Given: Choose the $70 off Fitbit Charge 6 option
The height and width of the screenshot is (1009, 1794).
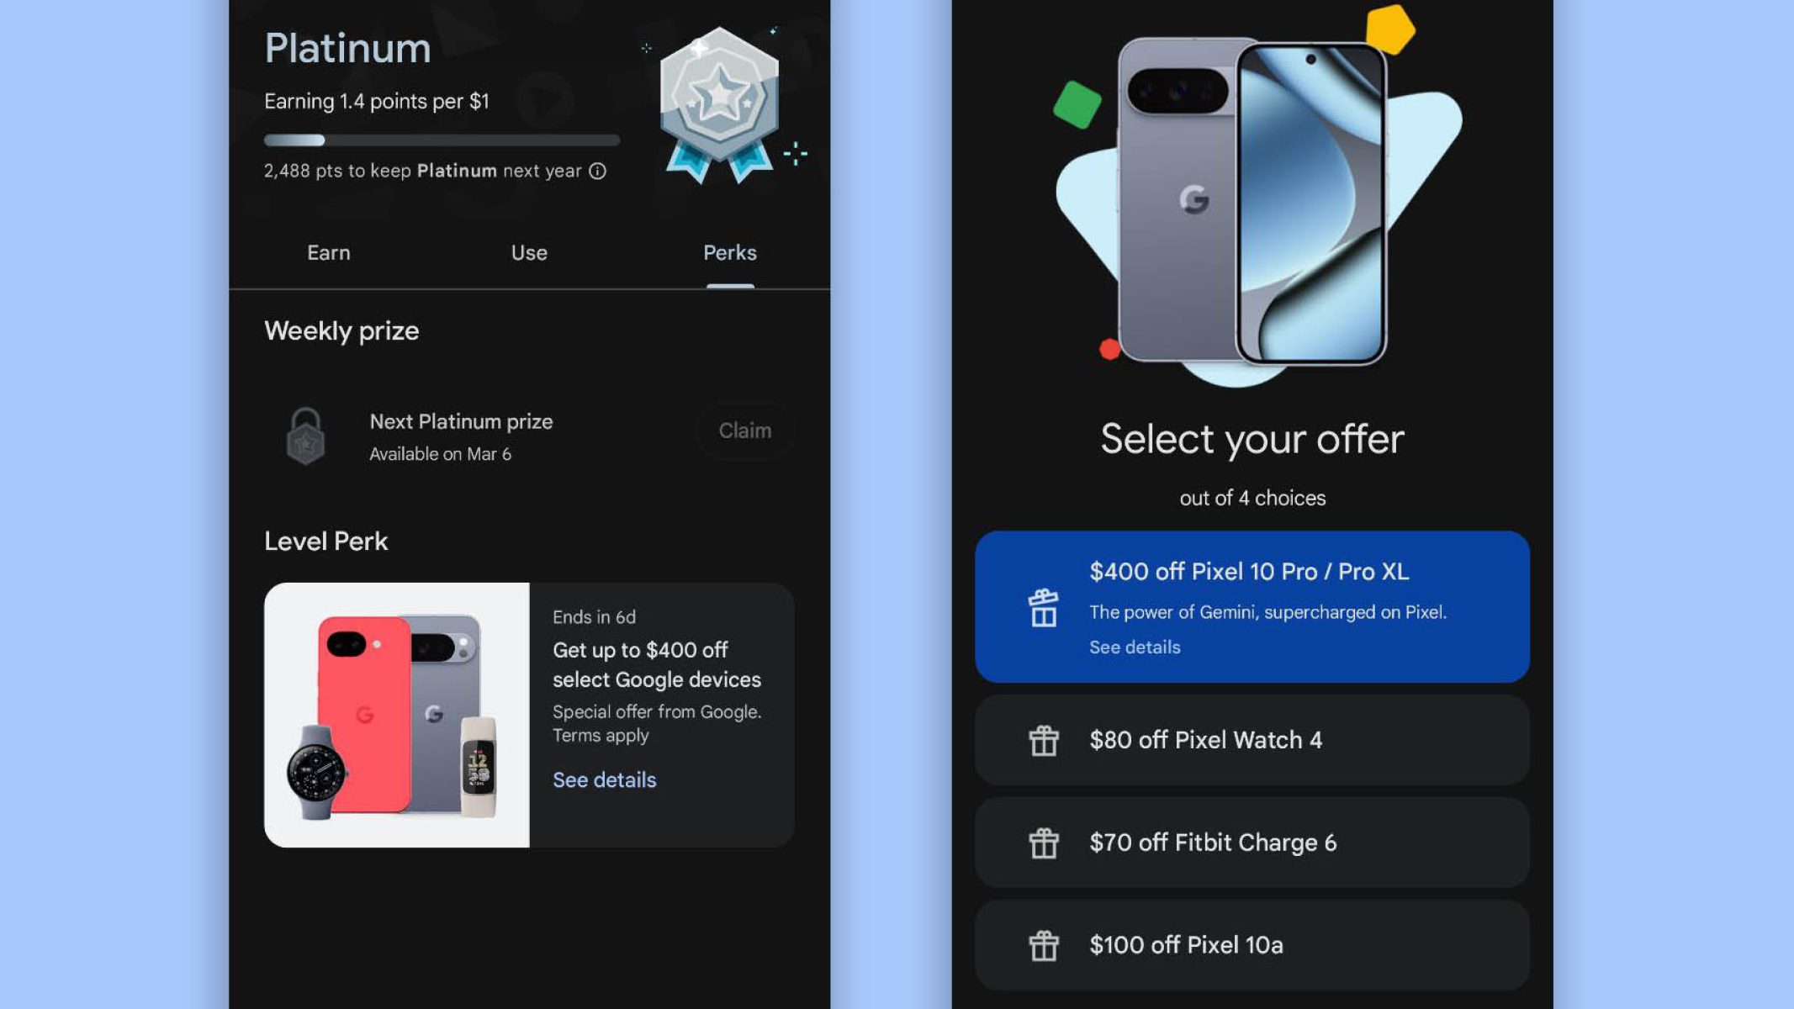Looking at the screenshot, I should coord(1252,843).
